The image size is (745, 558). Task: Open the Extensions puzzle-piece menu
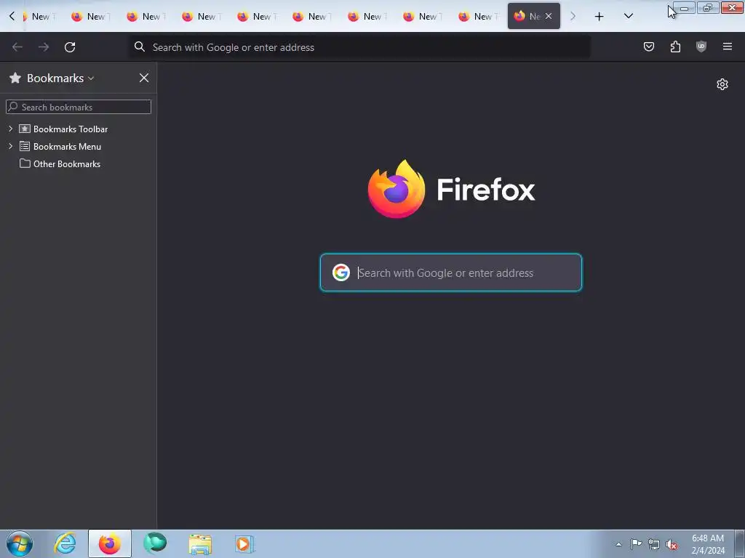click(675, 46)
